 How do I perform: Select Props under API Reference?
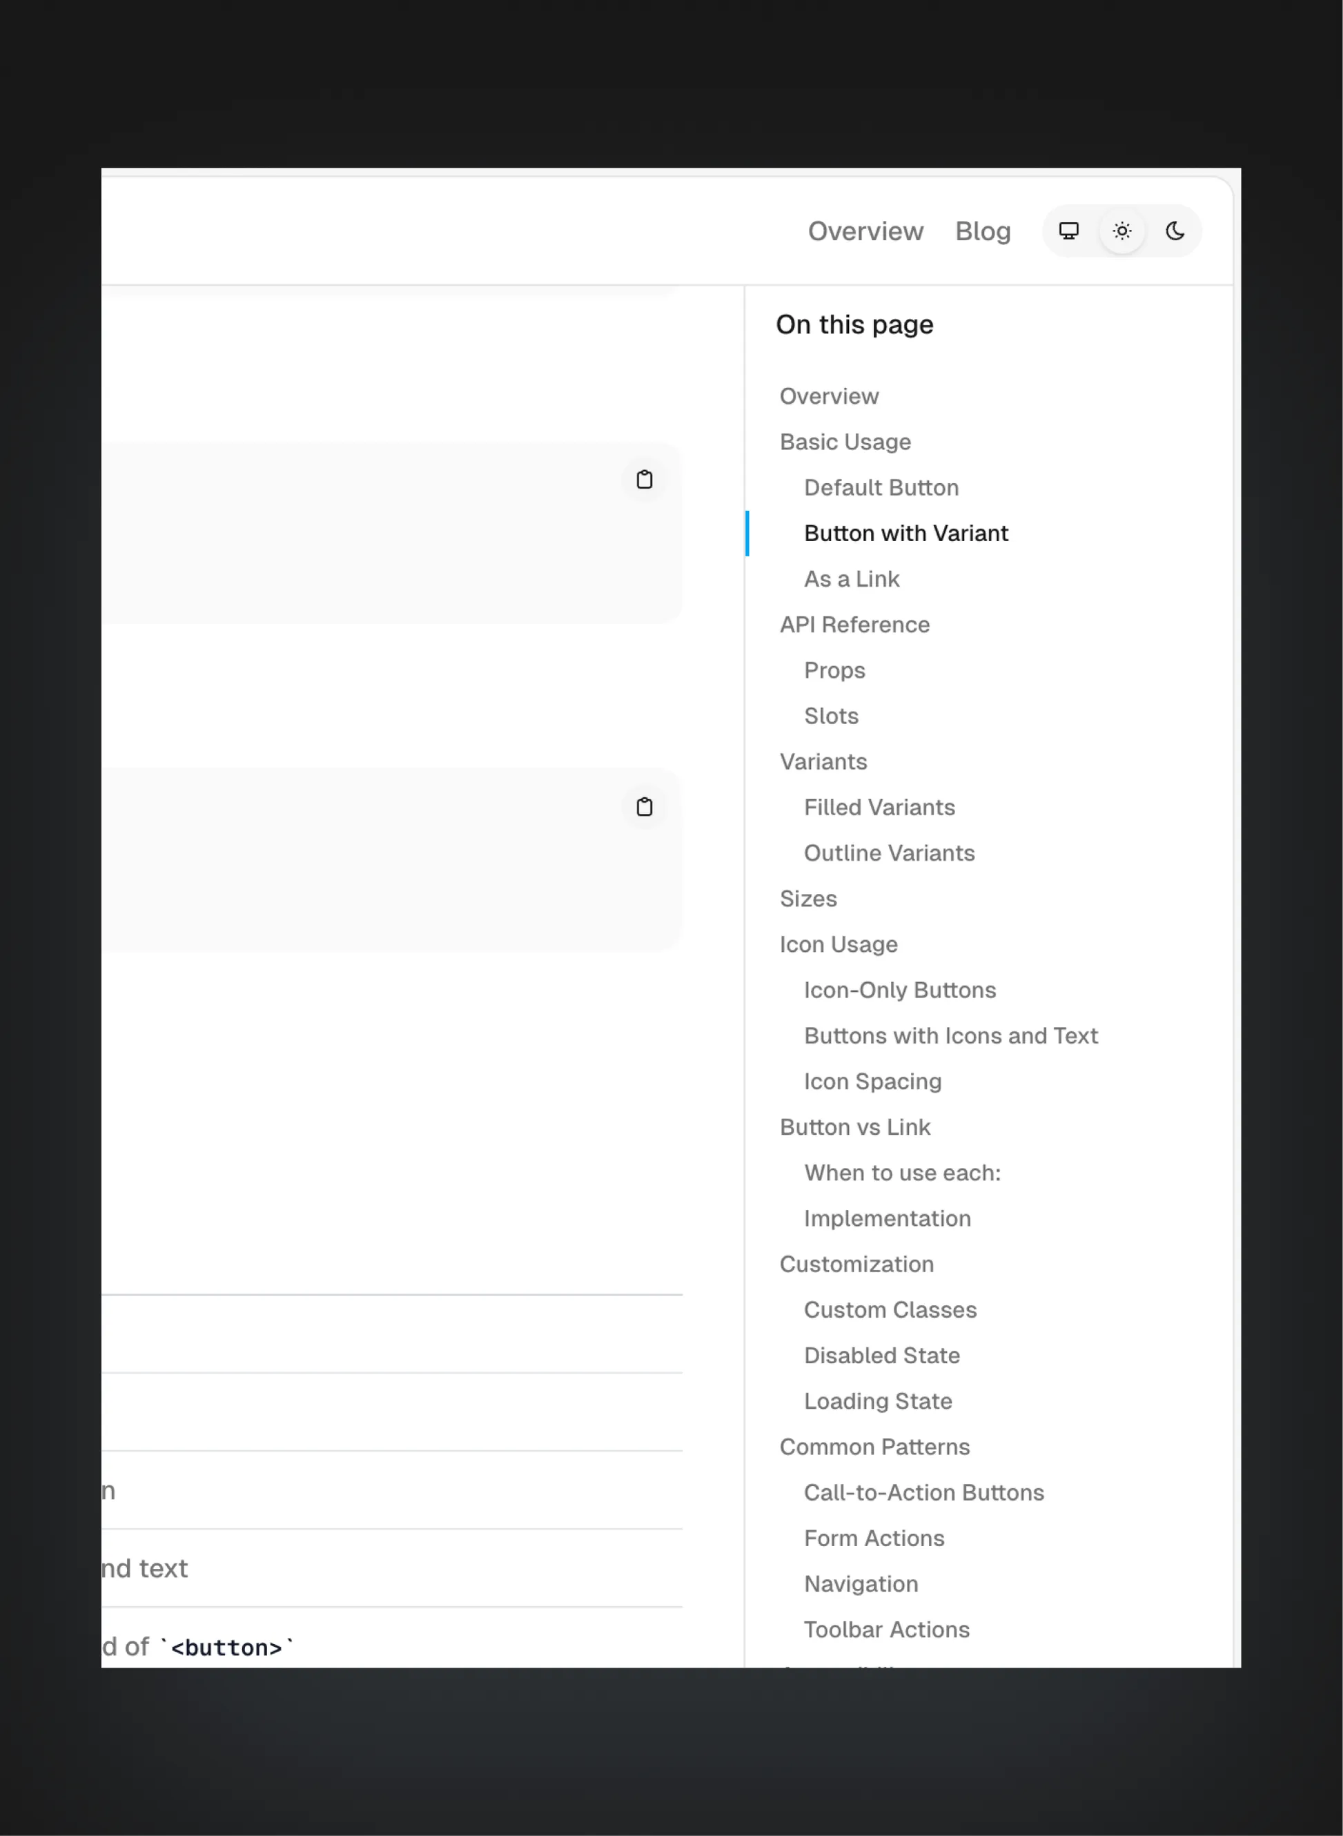point(835,670)
